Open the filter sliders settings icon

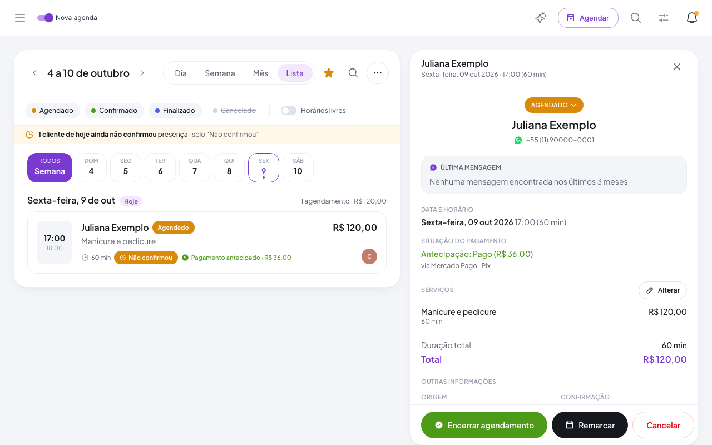tap(664, 18)
